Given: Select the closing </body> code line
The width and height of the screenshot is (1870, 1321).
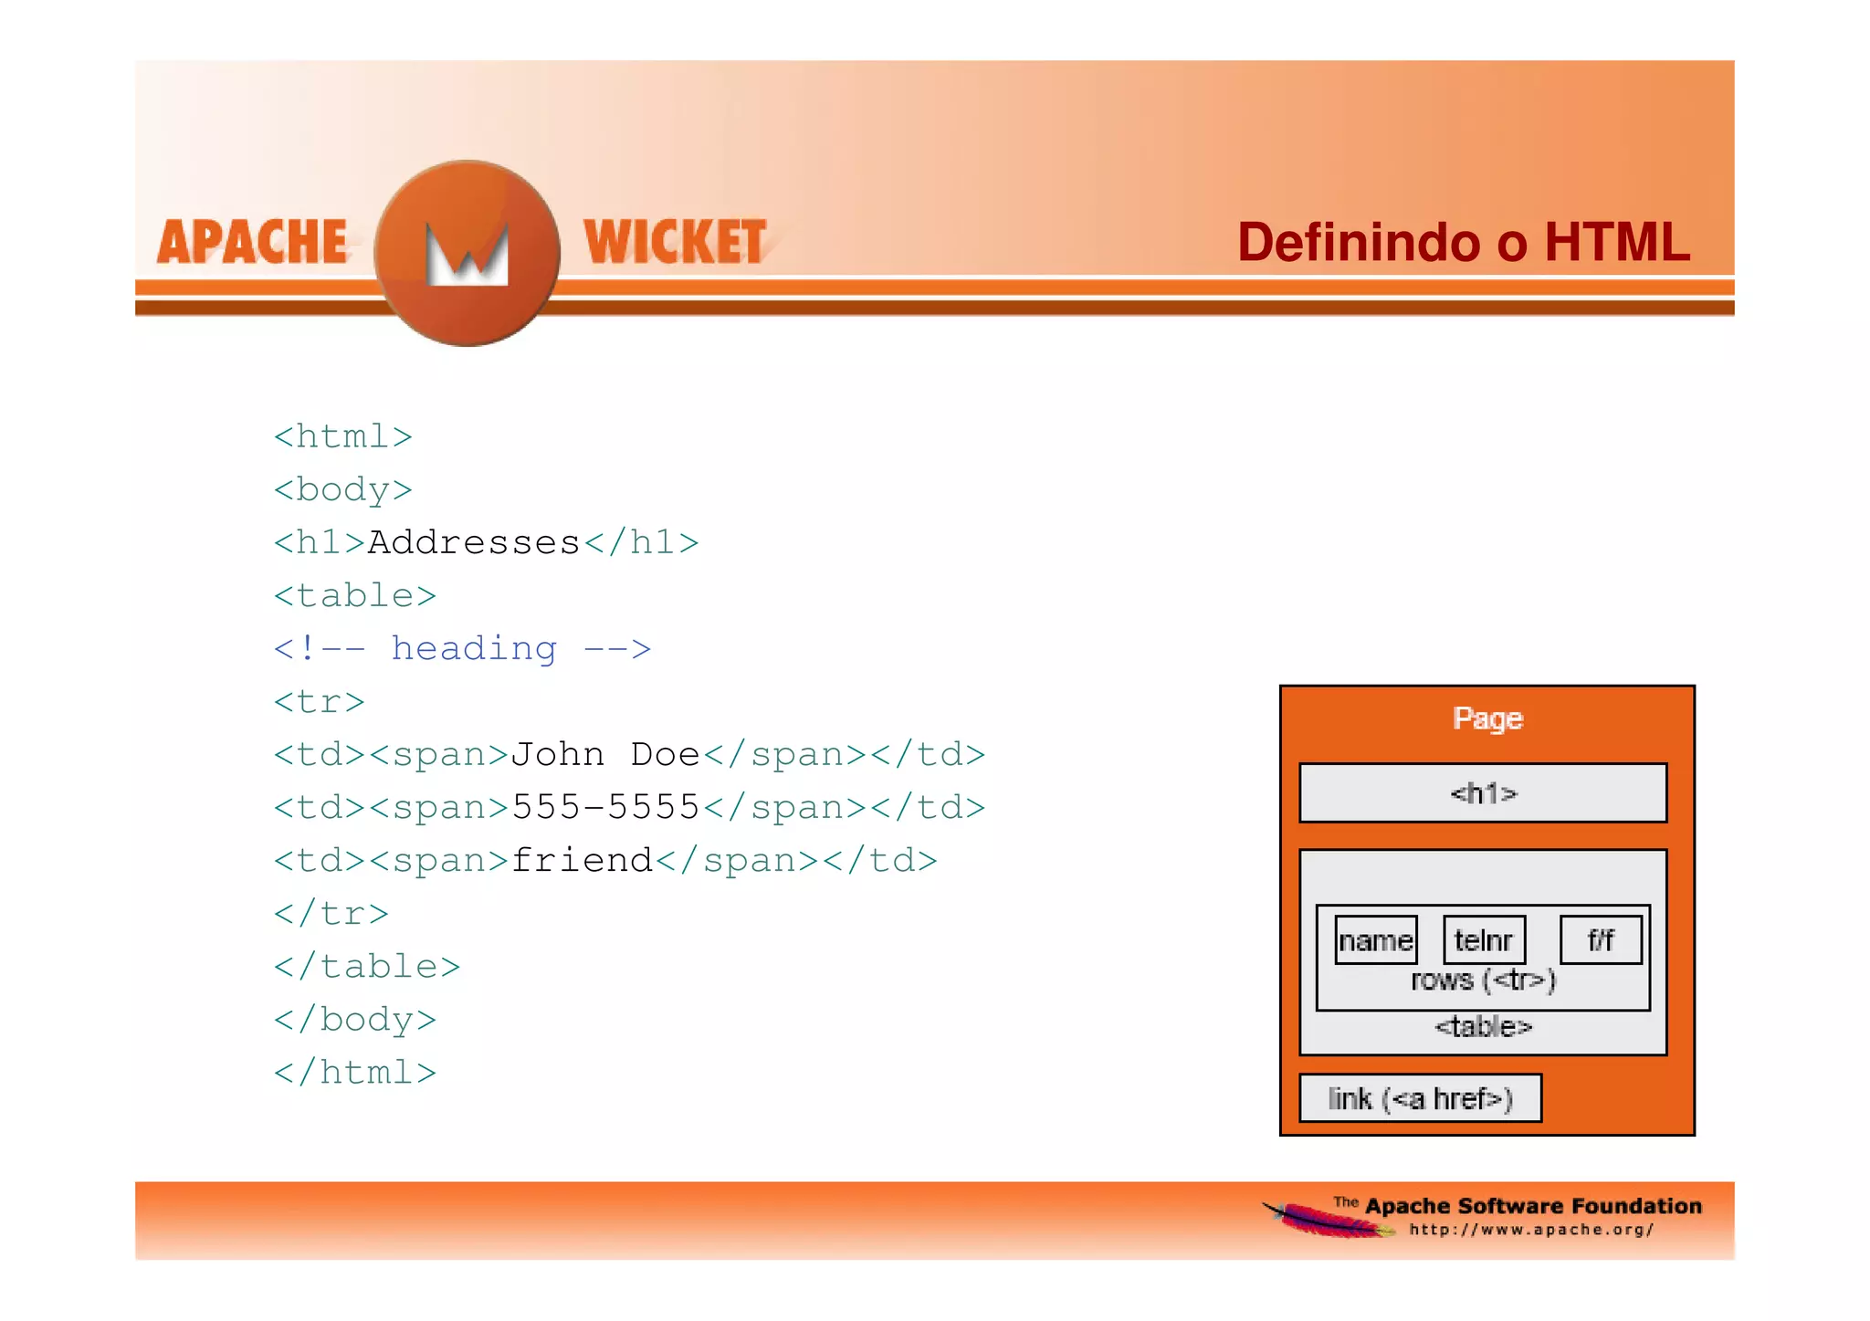Looking at the screenshot, I should coord(355,1020).
